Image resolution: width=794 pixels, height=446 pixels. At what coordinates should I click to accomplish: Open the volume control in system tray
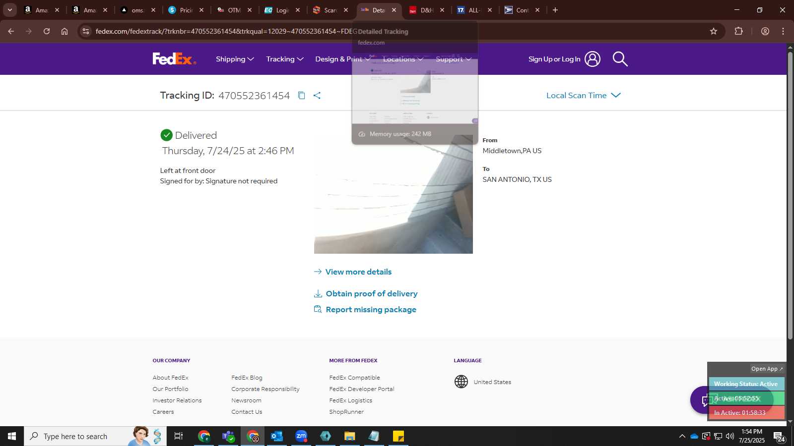tap(730, 436)
